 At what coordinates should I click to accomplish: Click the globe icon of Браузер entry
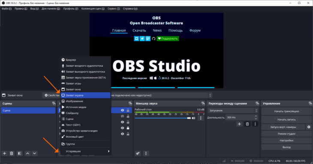63,60
